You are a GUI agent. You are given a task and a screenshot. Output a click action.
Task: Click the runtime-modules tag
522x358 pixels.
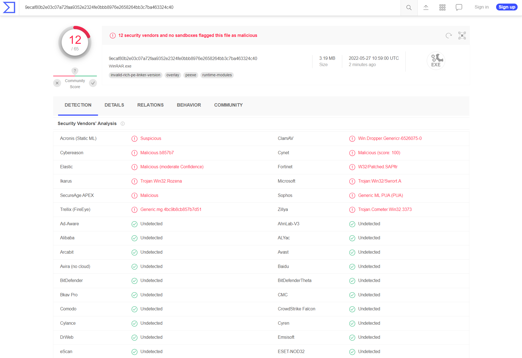217,75
